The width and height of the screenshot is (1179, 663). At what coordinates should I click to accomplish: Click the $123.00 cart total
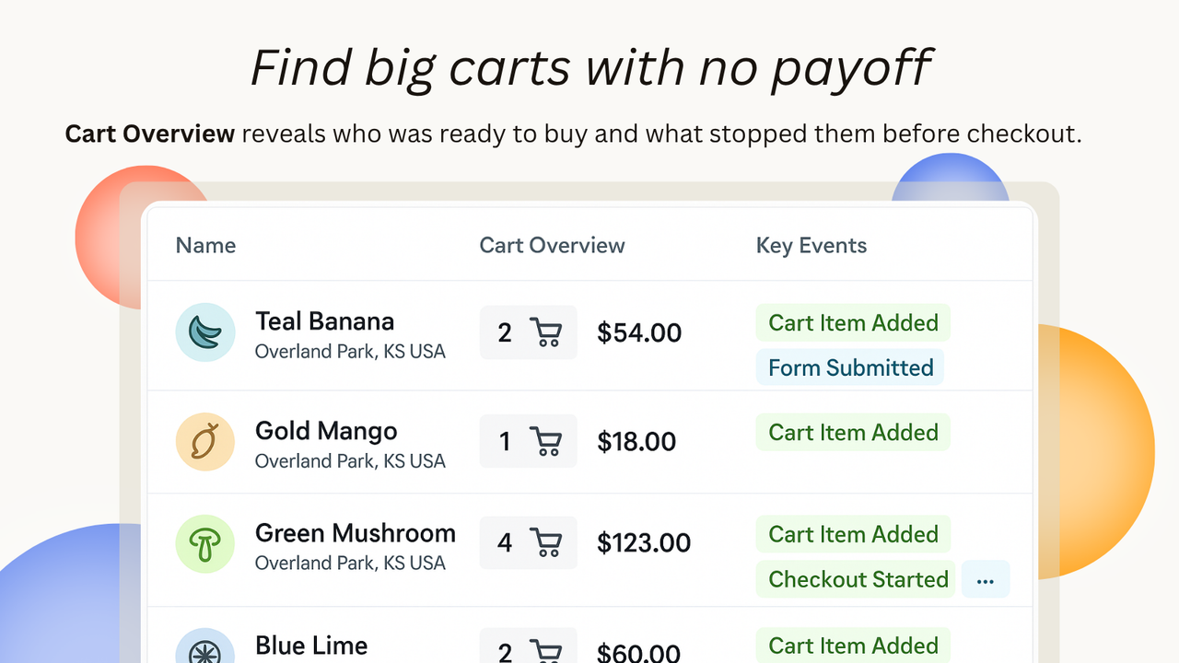click(643, 543)
